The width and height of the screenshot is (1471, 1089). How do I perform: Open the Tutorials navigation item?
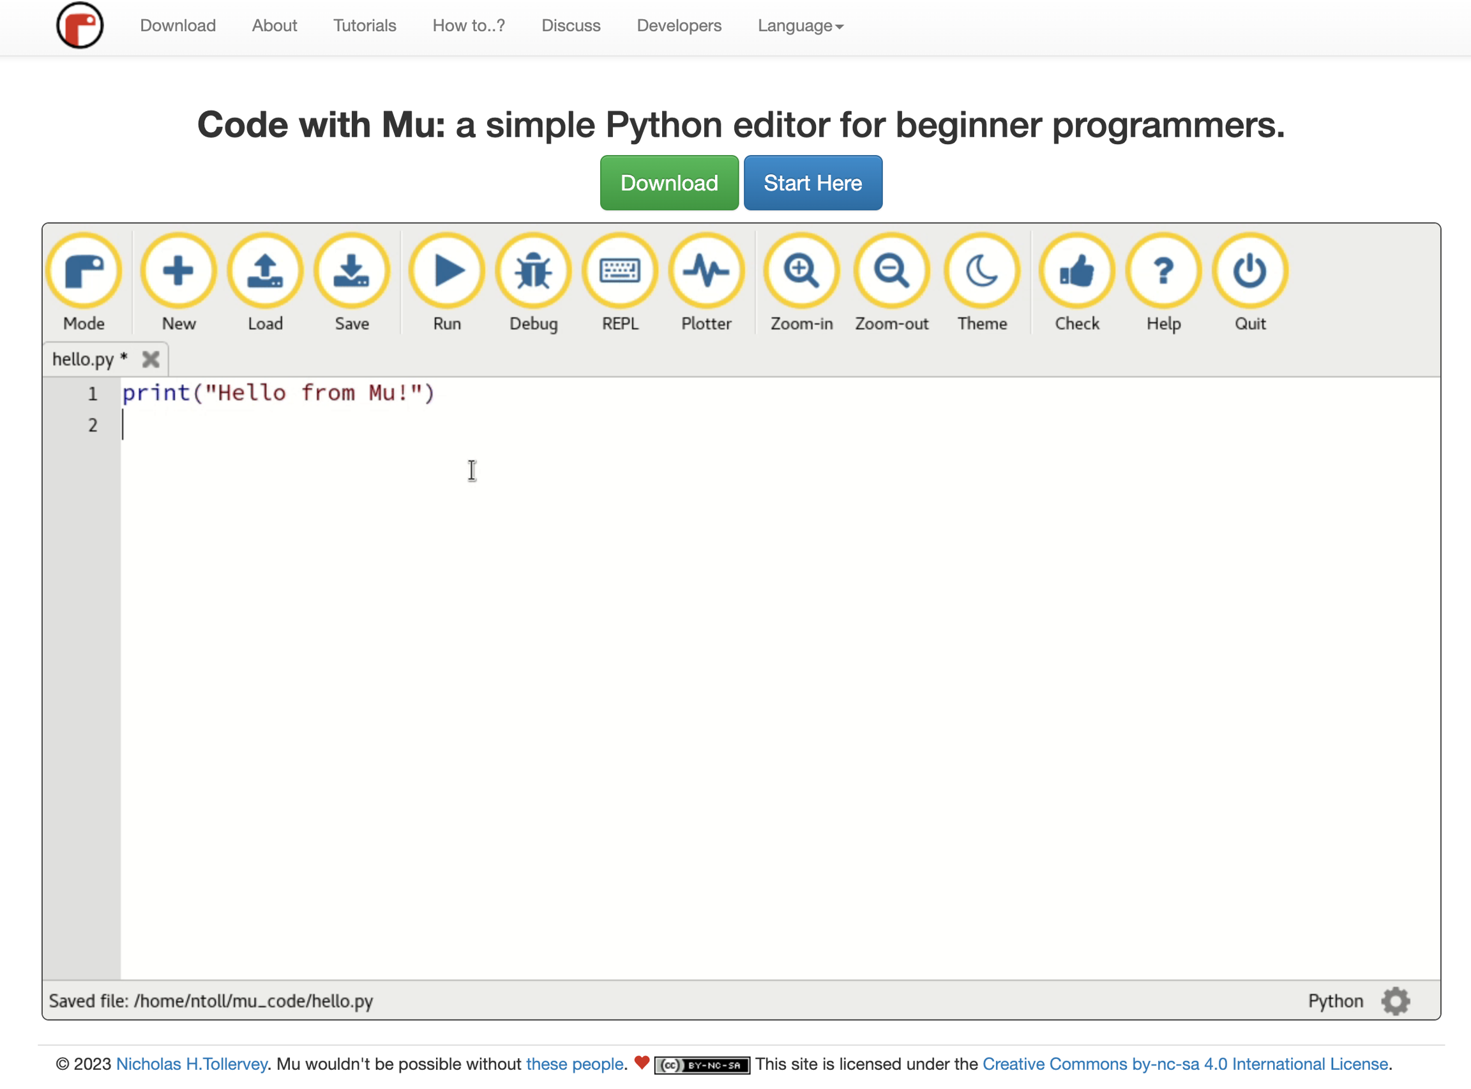pyautogui.click(x=364, y=26)
